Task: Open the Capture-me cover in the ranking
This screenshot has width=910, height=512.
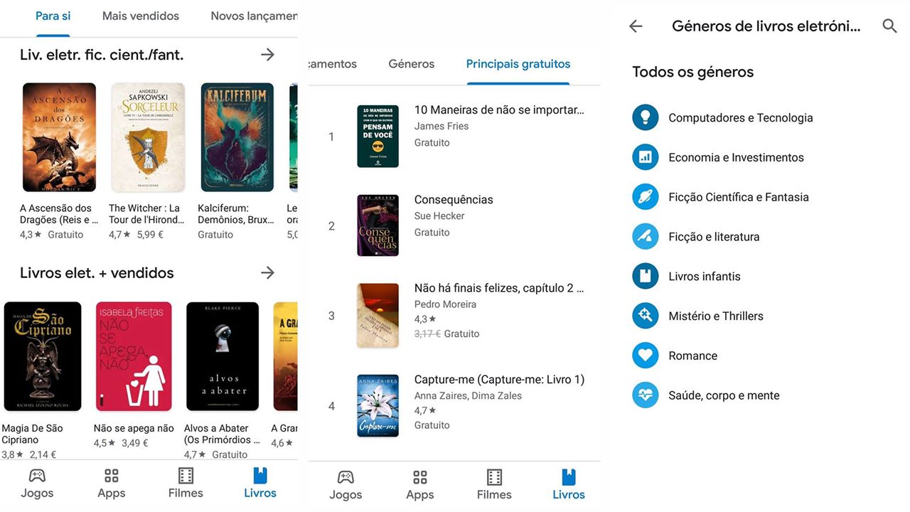Action: (x=378, y=406)
